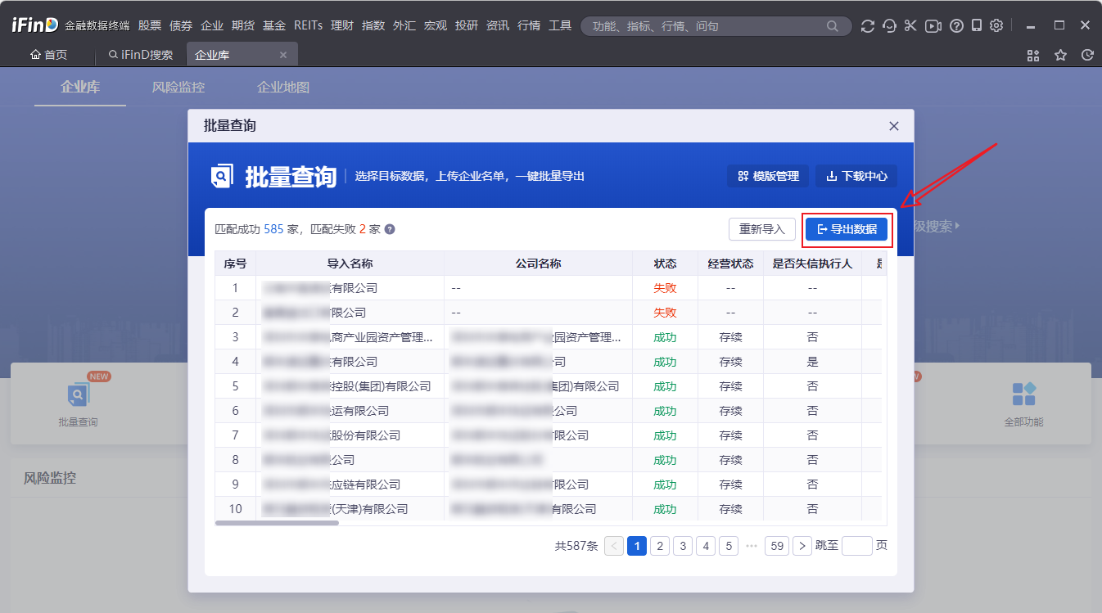Open settings gear icon
This screenshot has height=613, width=1102.
(996, 26)
